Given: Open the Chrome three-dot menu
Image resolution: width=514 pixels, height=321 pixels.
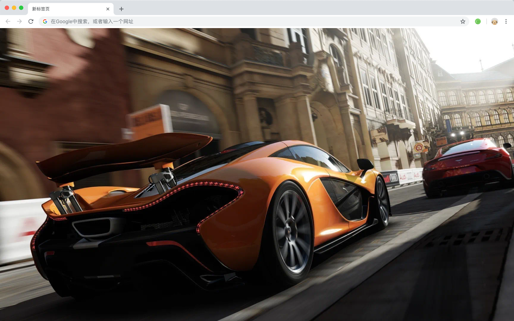Looking at the screenshot, I should coord(506,21).
